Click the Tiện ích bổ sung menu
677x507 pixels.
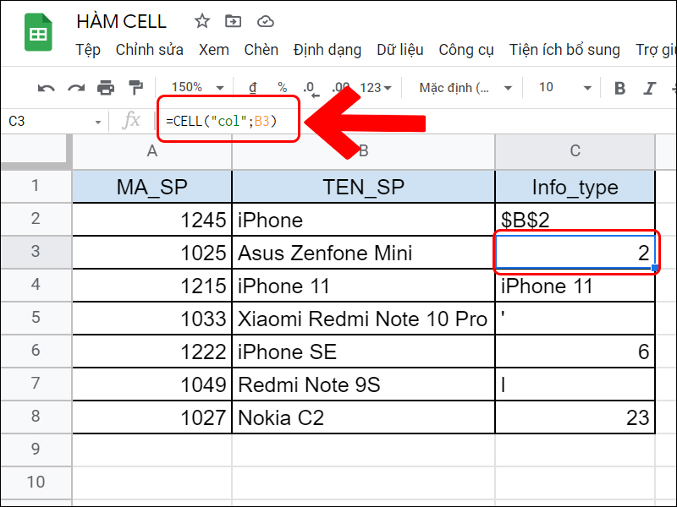[x=564, y=50]
